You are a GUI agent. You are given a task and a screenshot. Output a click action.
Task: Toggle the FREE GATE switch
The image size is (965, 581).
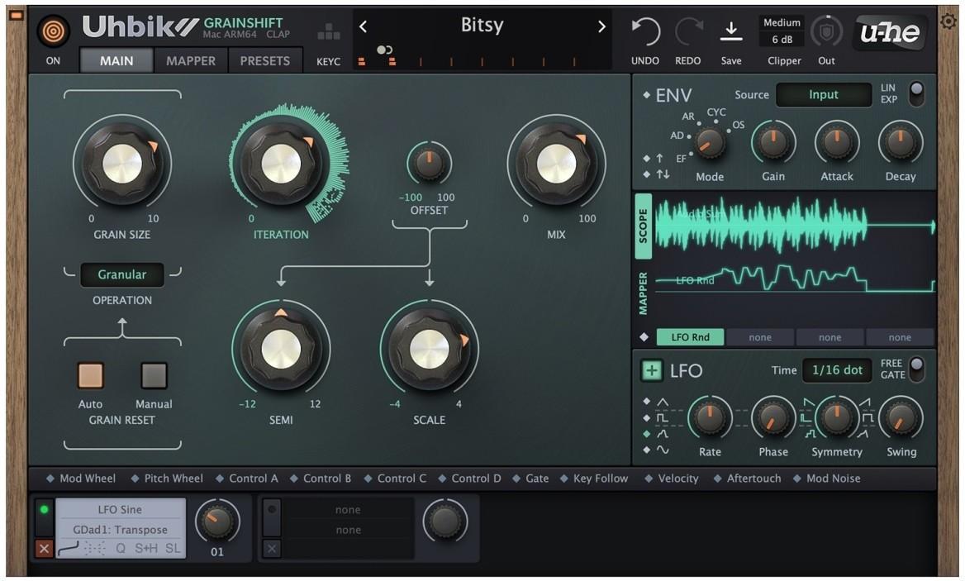[x=916, y=369]
